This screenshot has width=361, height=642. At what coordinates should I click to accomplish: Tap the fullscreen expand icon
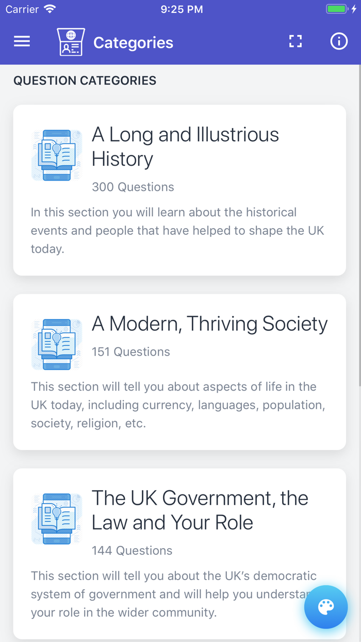tap(296, 41)
